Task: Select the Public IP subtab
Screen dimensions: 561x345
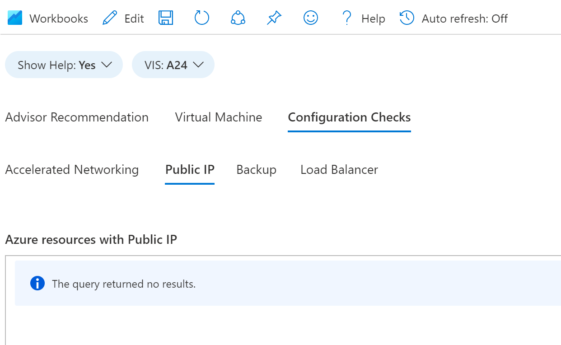Action: pos(190,170)
